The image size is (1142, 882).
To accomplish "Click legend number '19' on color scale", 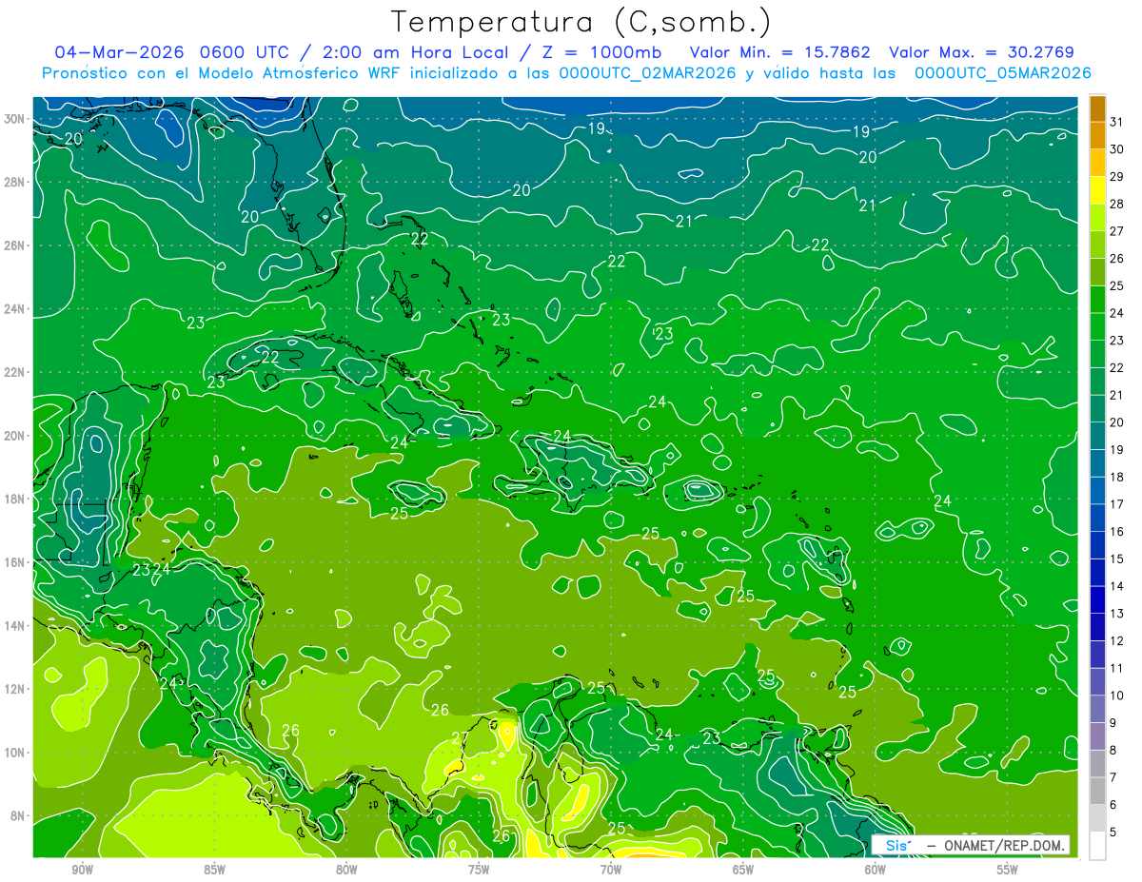I will pyautogui.click(x=1117, y=450).
